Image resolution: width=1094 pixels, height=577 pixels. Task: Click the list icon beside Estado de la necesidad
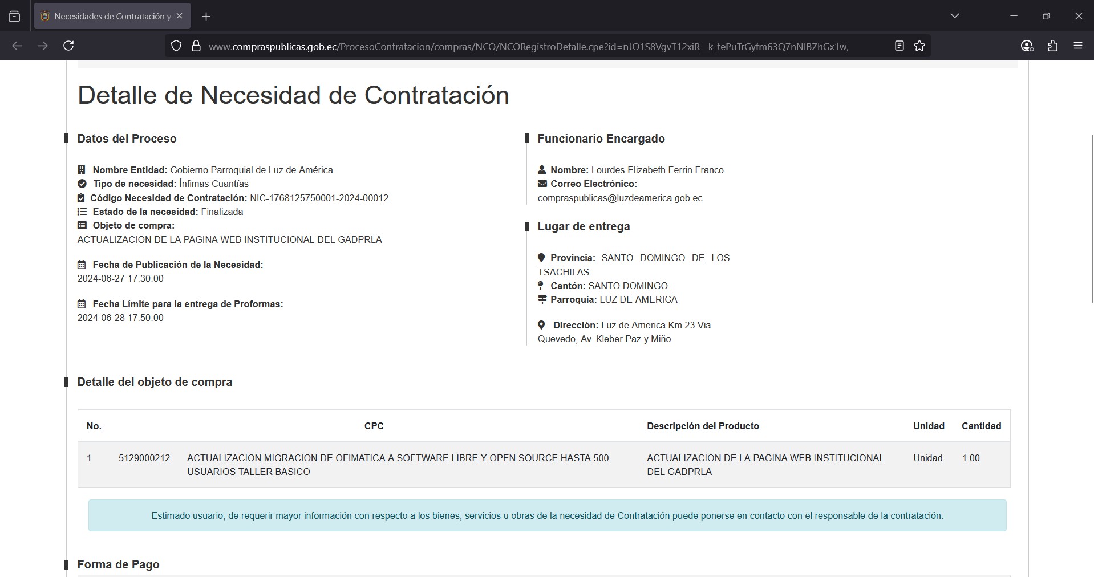(82, 212)
